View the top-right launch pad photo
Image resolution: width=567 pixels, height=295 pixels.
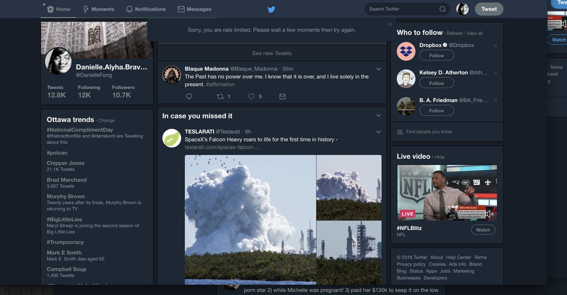tap(349, 188)
